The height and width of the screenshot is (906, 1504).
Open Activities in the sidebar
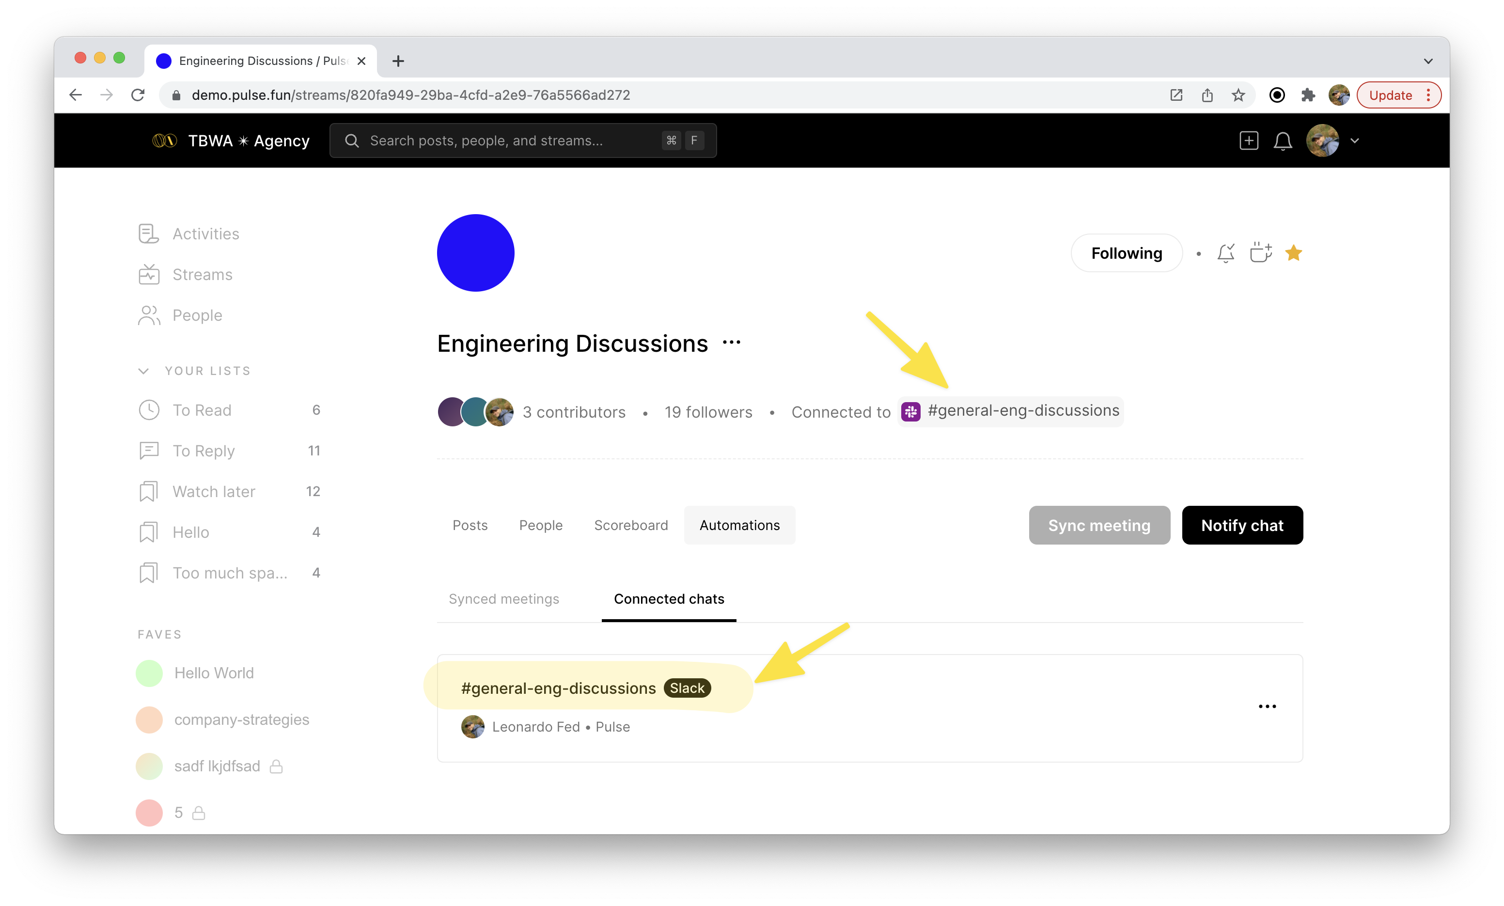[x=205, y=234]
